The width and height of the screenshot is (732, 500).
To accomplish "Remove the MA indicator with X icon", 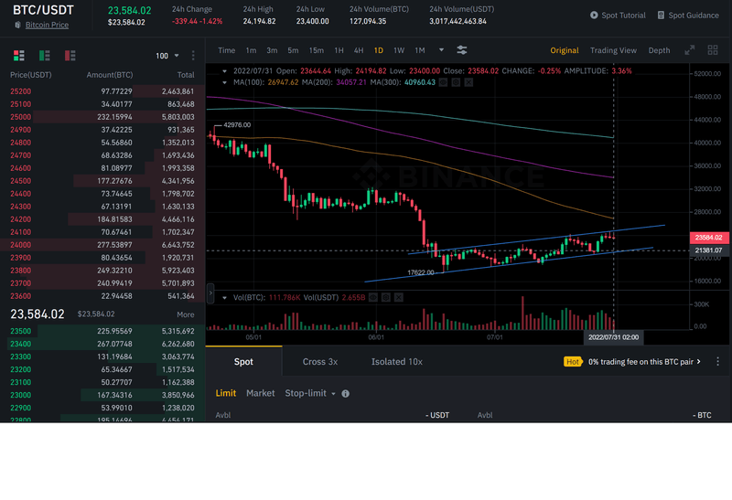I will pos(468,82).
